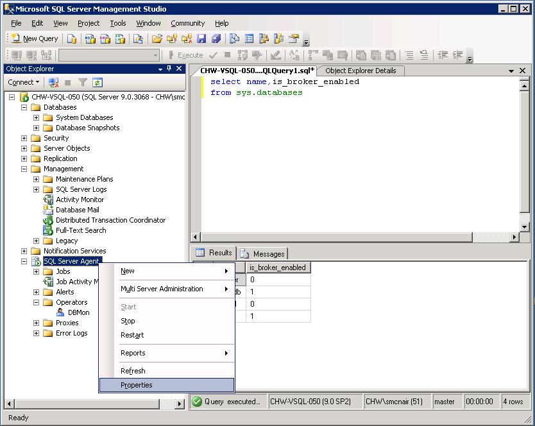This screenshot has width=535, height=426.
Task: Collapse the SQL Server Agent node
Action: tap(24, 261)
